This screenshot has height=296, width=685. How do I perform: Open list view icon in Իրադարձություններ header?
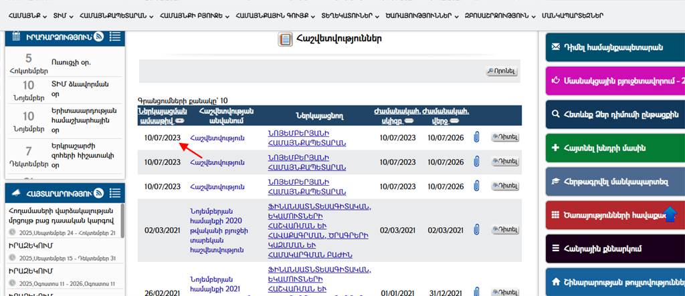click(x=114, y=37)
